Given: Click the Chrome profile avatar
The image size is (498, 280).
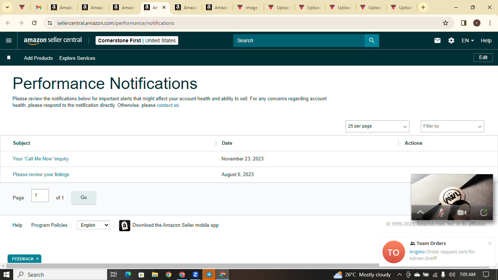Looking at the screenshot, I should click(x=477, y=23).
